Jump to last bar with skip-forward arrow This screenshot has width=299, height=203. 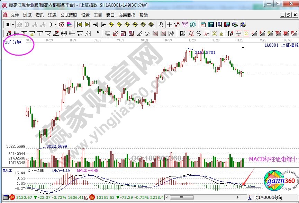tap(87, 25)
